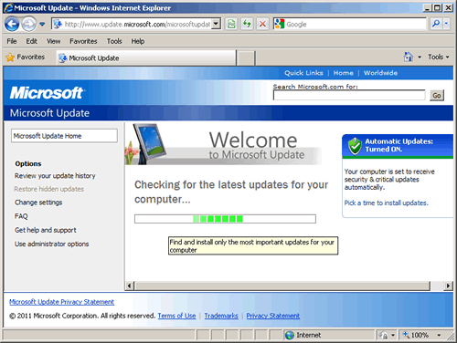Click the browser Forward arrow button
Viewport: 457px width, 343px height.
click(x=29, y=24)
